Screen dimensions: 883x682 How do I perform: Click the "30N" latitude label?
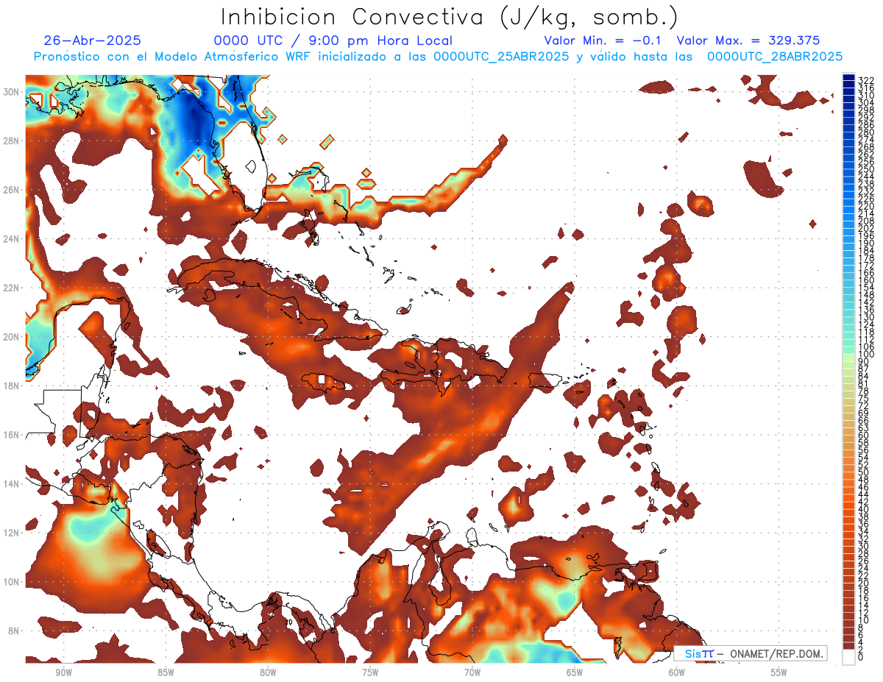point(13,92)
